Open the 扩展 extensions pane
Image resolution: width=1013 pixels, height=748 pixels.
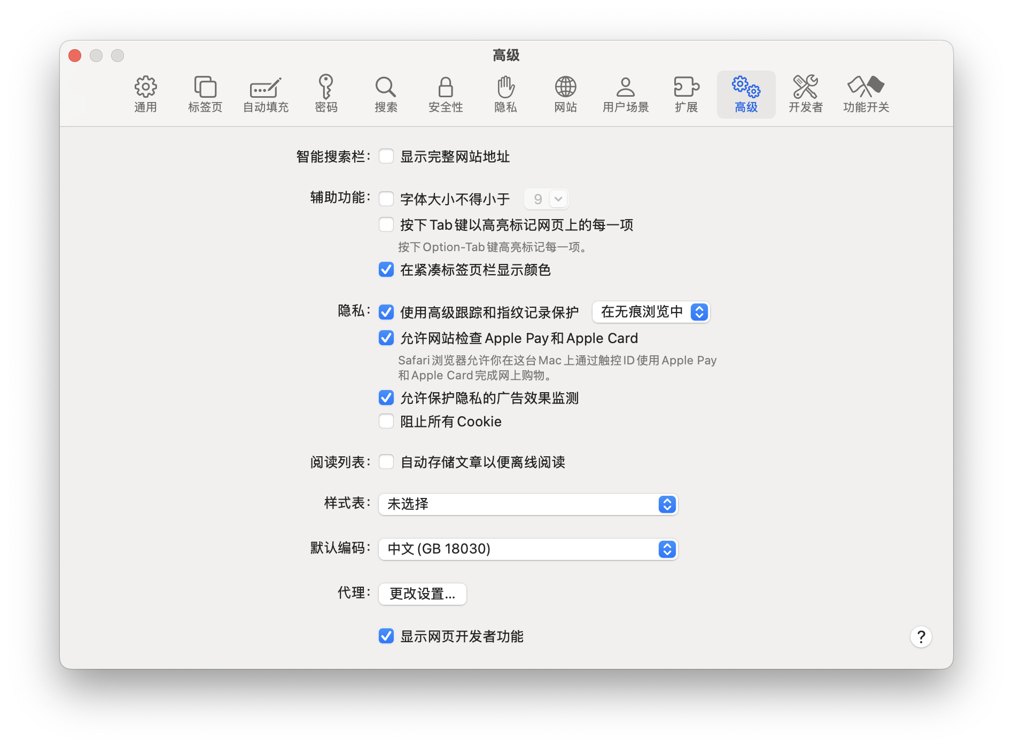click(x=686, y=95)
